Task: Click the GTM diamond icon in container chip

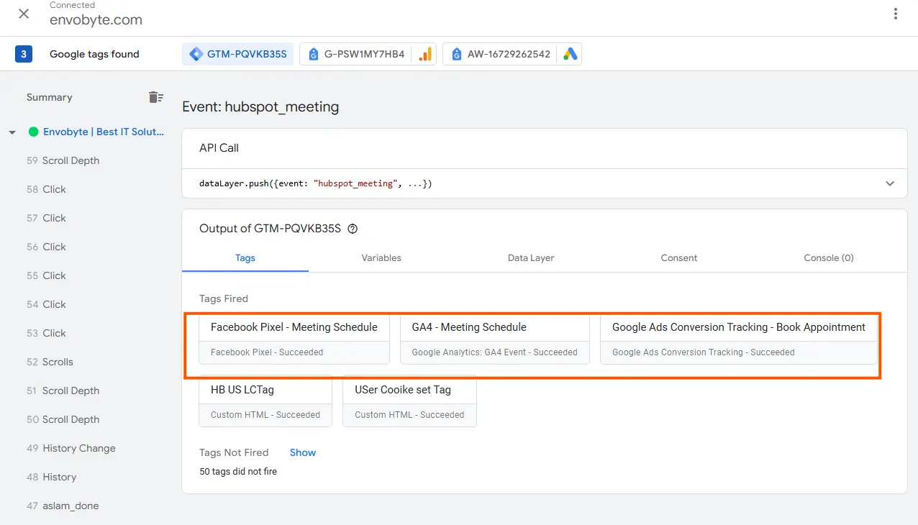Action: click(x=196, y=54)
